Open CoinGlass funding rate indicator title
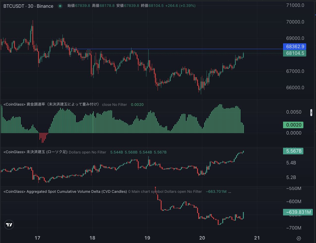 tap(51, 104)
